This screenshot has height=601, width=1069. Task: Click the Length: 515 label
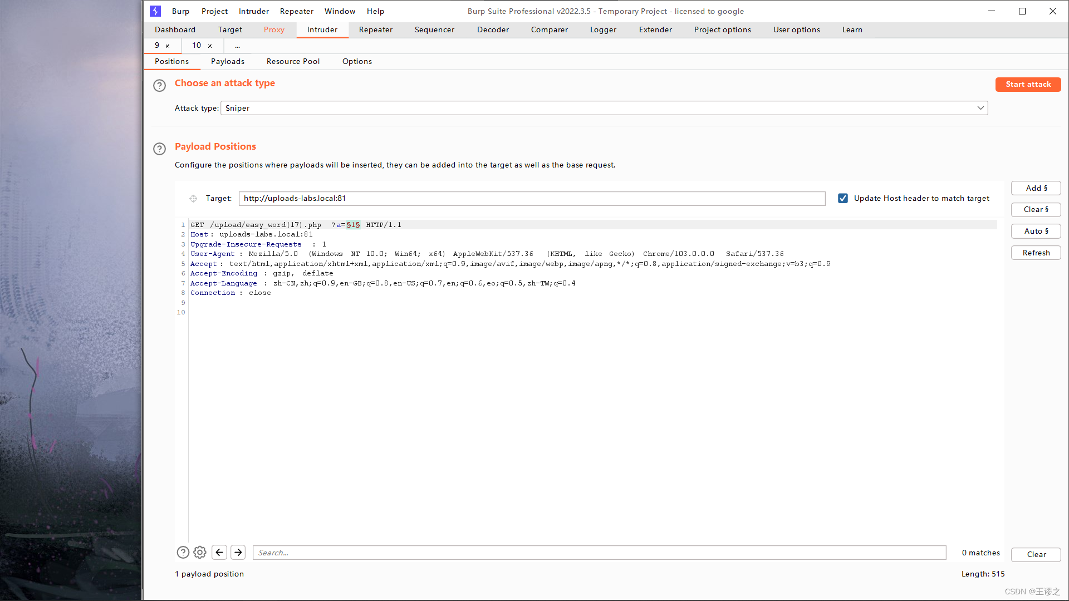click(983, 574)
